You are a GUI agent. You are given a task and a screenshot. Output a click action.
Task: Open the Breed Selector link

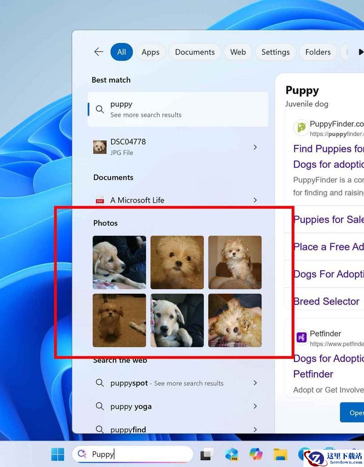click(326, 301)
